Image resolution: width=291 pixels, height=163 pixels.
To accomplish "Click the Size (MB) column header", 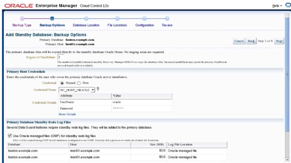I will 149,145.
